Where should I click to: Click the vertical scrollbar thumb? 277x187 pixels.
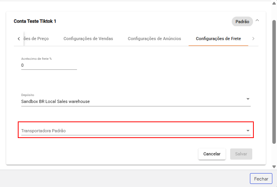tap(274, 77)
